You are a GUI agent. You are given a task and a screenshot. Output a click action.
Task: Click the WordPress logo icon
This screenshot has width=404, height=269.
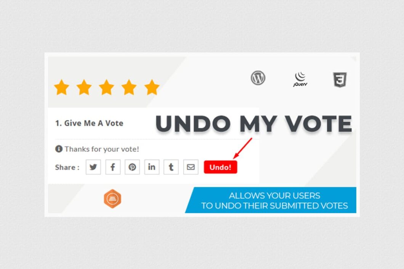pos(258,77)
